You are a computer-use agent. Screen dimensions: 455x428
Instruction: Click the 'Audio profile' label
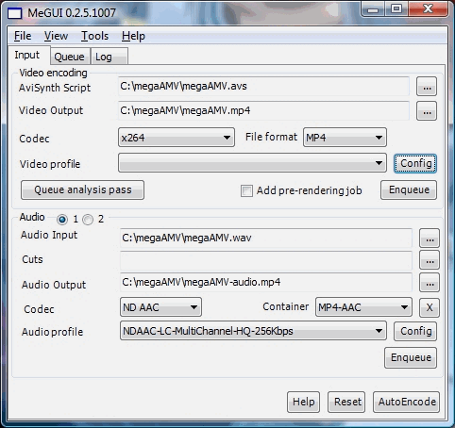pyautogui.click(x=53, y=332)
